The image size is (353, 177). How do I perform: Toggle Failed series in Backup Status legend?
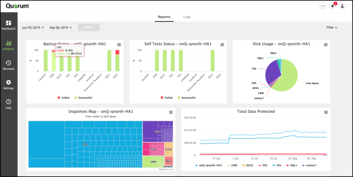[63, 98]
